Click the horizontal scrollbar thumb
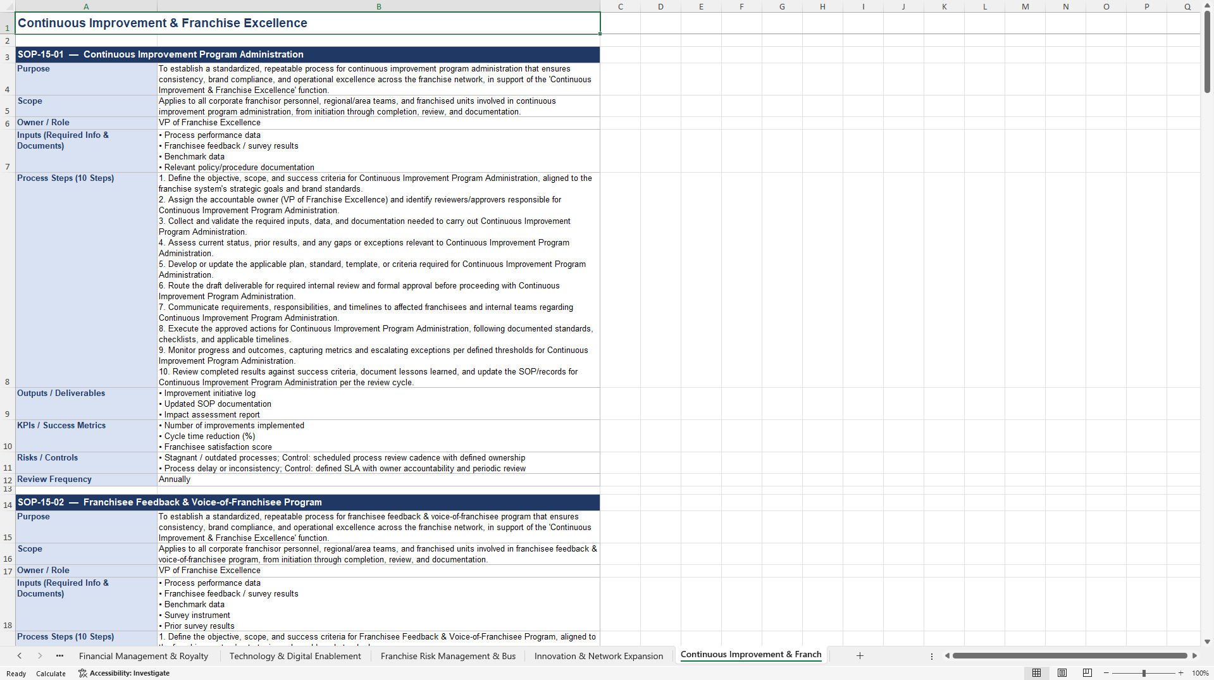This screenshot has height=680, width=1214. pos(1070,656)
